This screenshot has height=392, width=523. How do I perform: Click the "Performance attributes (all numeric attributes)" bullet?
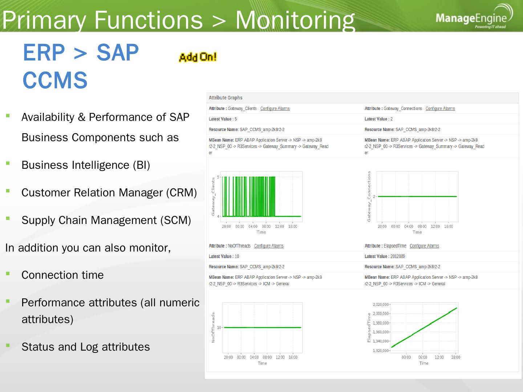pos(110,311)
